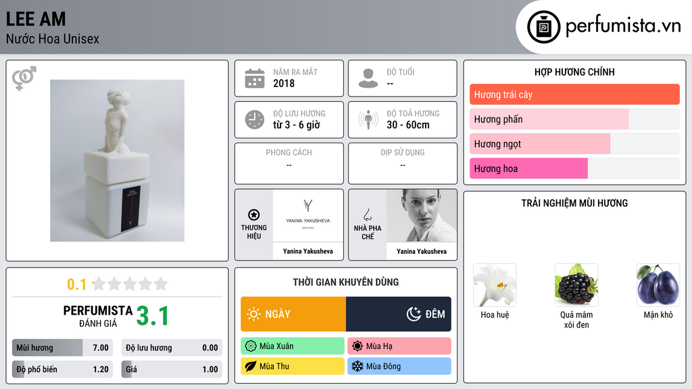Click the flower icon for Mùa Xuân
The height and width of the screenshot is (389, 692).
tap(251, 346)
